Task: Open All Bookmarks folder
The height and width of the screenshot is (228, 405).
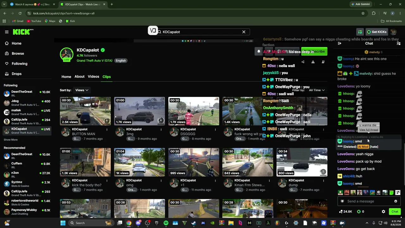Action: click(x=391, y=21)
